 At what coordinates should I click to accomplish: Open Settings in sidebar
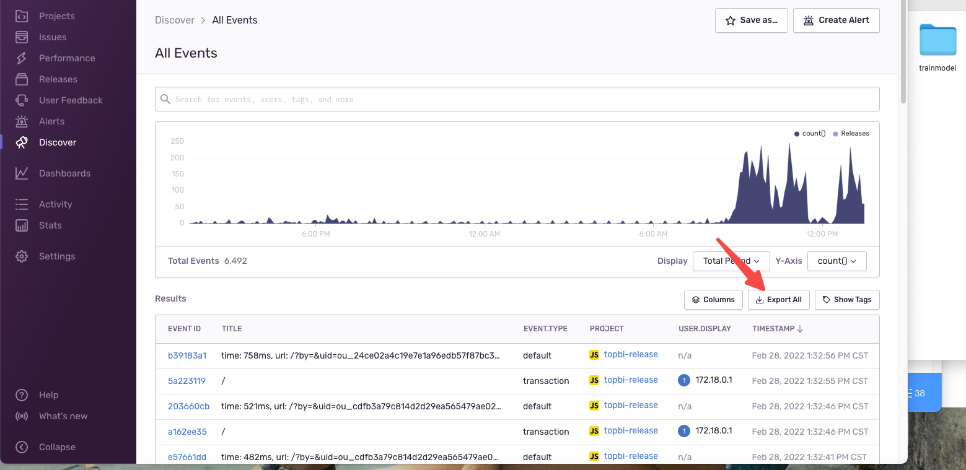[57, 256]
